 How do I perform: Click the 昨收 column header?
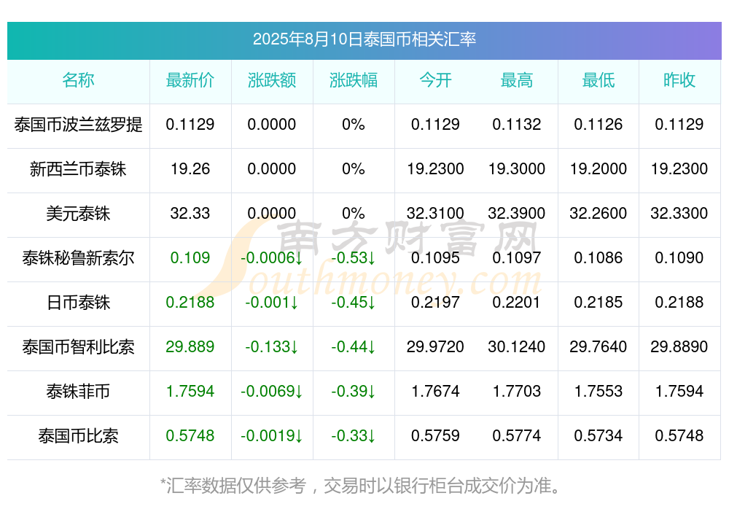coord(679,80)
